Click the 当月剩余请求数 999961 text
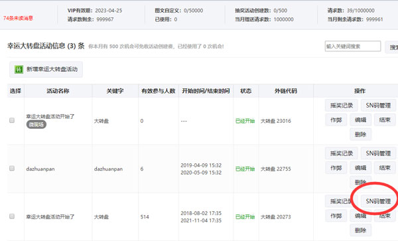Viewport: 398px width, 241px height. [x=355, y=19]
